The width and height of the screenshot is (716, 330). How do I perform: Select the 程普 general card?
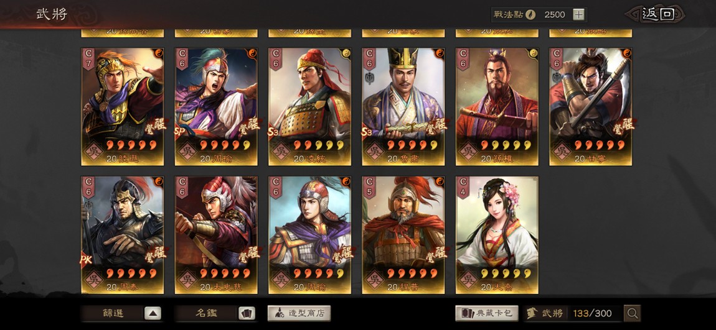point(403,235)
